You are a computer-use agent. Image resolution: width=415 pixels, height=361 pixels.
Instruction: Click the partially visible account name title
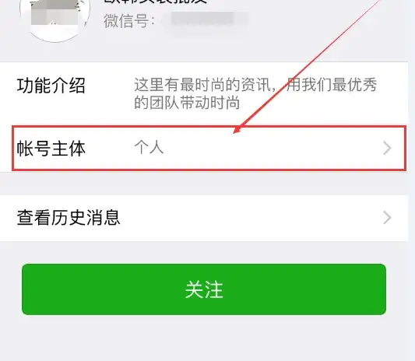point(155,2)
